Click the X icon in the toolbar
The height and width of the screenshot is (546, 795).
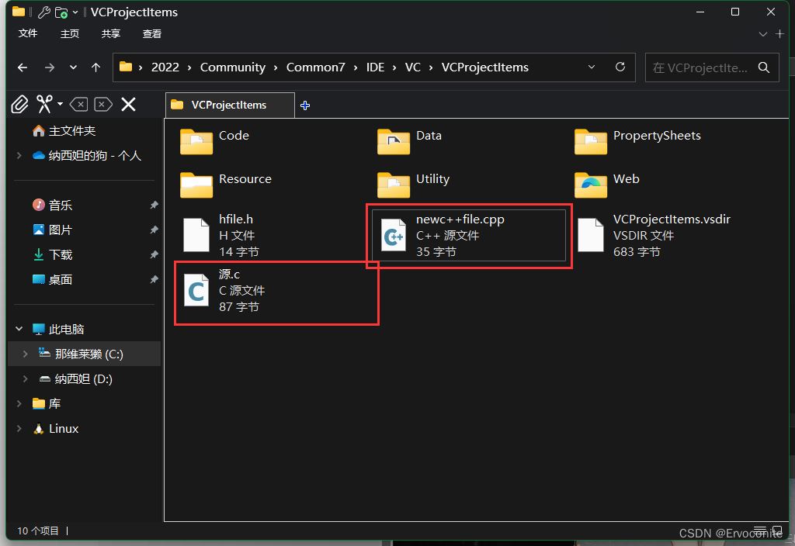coord(128,105)
